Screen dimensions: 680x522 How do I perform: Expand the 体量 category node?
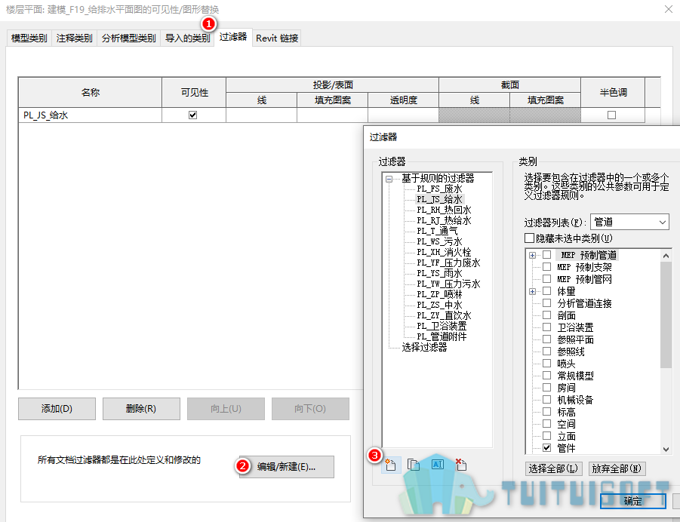(x=533, y=291)
